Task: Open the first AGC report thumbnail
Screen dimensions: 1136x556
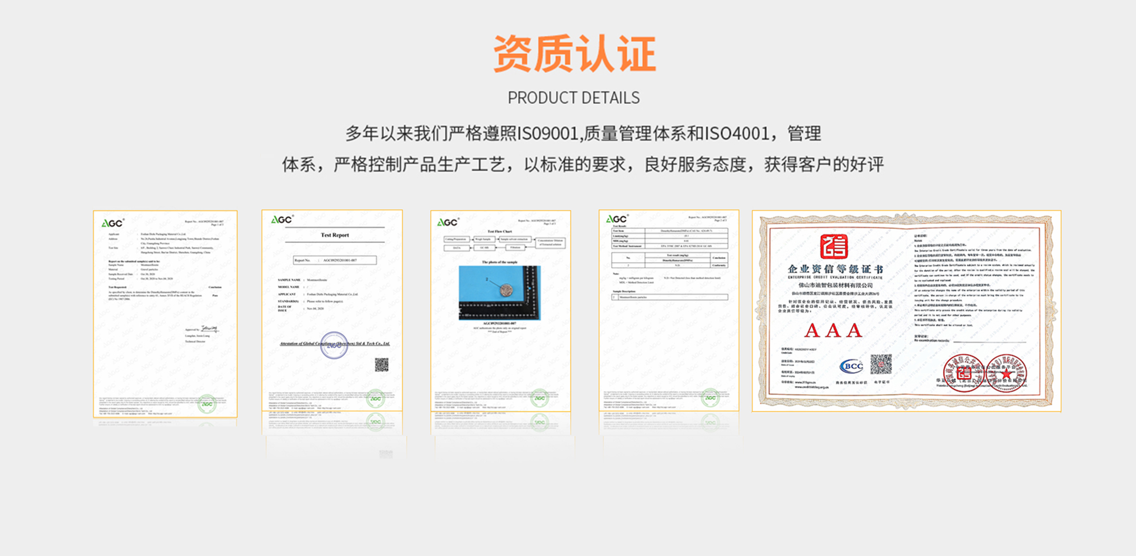Action: (x=165, y=313)
